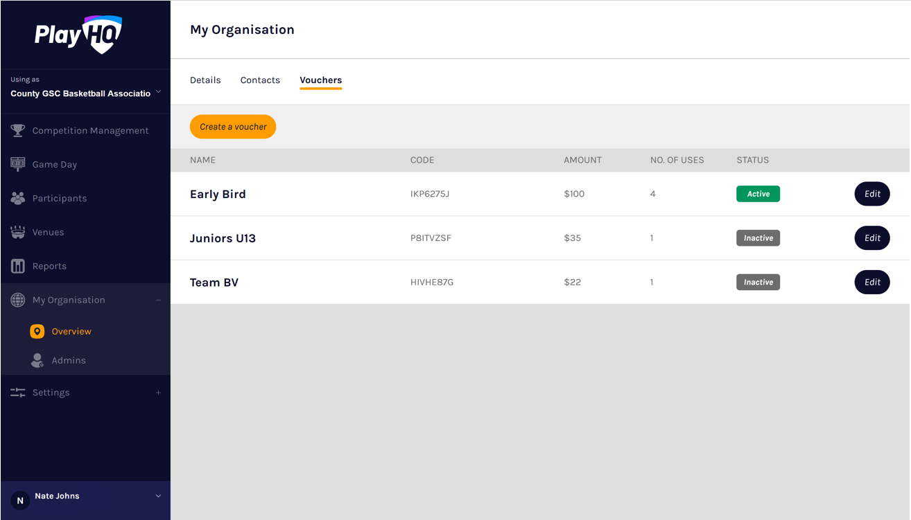Click the Competition Management trophy icon
Screen dimensions: 911x520
18,131
